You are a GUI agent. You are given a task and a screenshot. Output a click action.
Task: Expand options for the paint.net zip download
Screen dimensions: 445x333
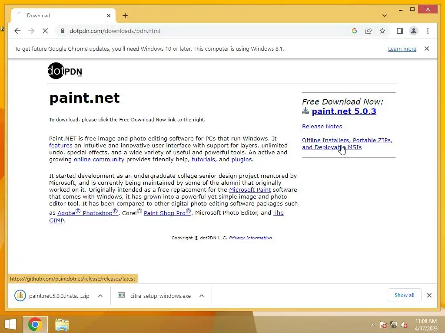100,296
